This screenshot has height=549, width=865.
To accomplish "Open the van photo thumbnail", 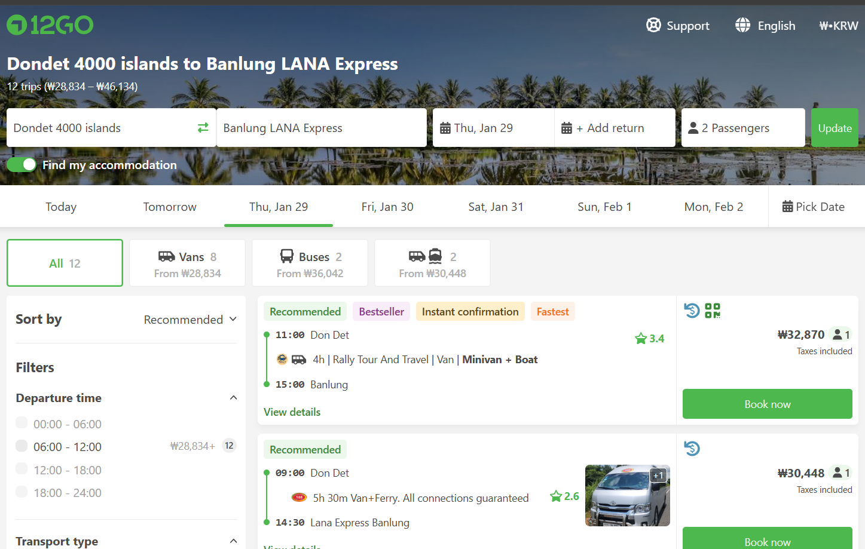I will pyautogui.click(x=628, y=495).
